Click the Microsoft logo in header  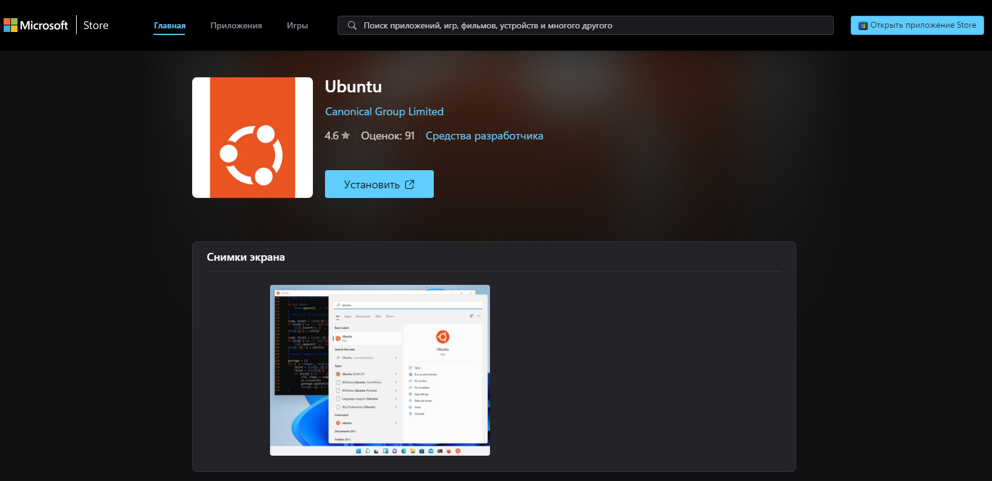(36, 25)
